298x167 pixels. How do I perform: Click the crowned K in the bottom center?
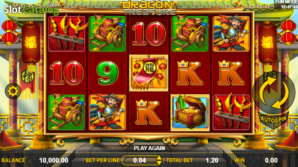coord(148,112)
